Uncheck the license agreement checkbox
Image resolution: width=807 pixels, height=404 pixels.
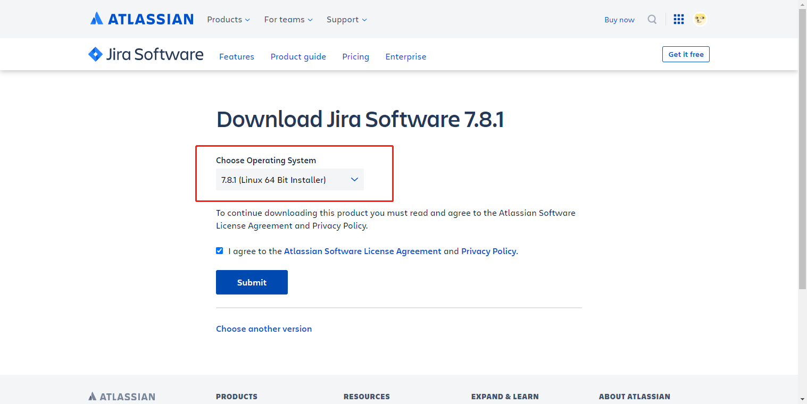point(219,250)
